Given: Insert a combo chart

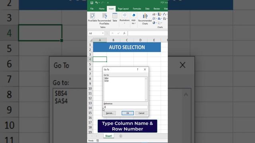Looking at the screenshot, I should click(x=165, y=19).
